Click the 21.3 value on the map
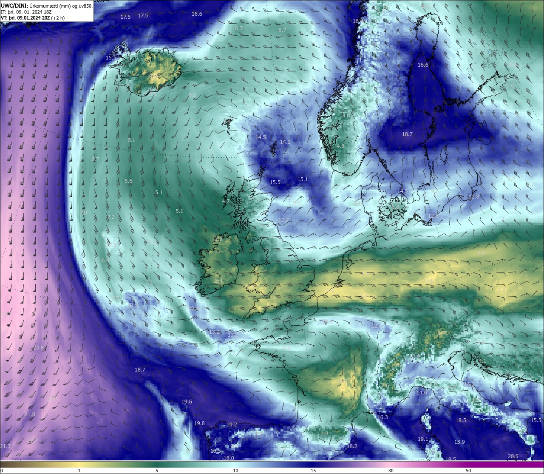This screenshot has width=544, height=474. point(5,446)
